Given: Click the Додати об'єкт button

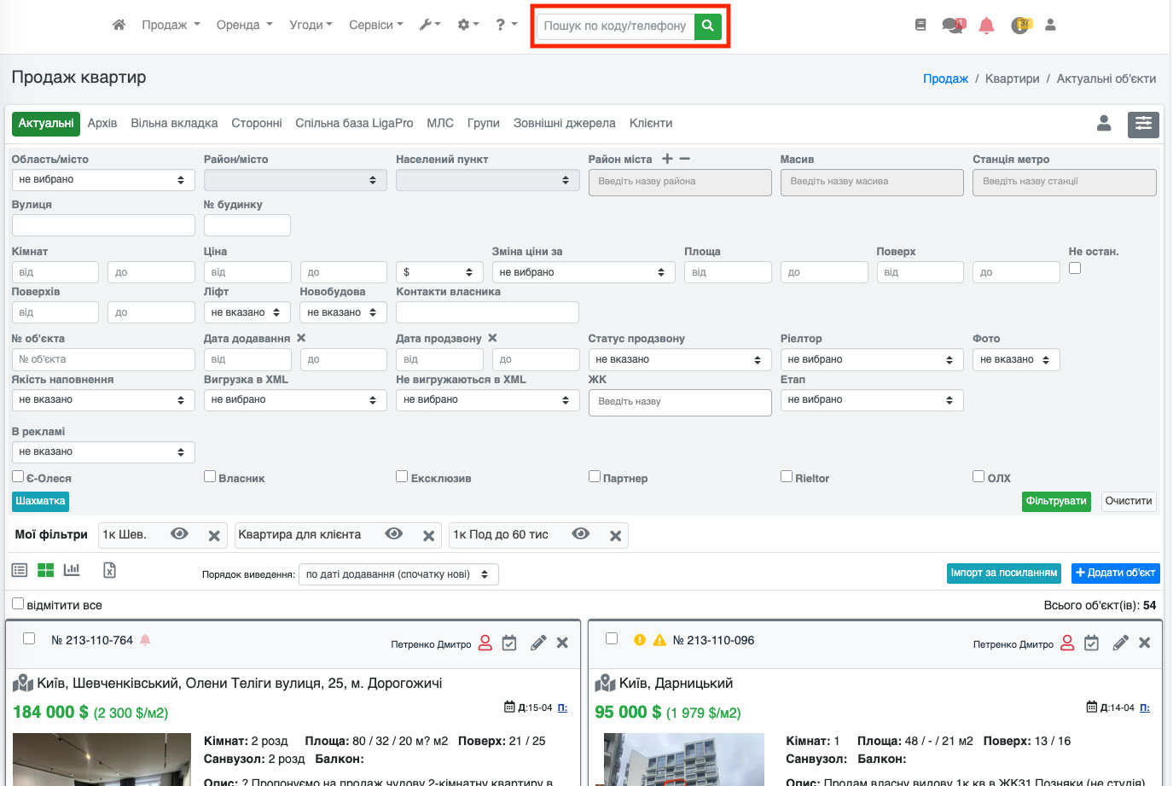Looking at the screenshot, I should point(1115,573).
